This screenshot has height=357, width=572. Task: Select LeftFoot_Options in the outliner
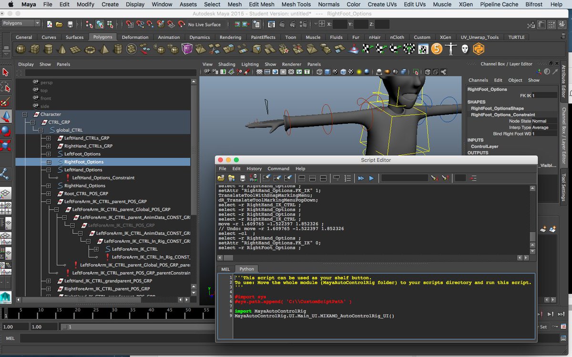pyautogui.click(x=82, y=154)
